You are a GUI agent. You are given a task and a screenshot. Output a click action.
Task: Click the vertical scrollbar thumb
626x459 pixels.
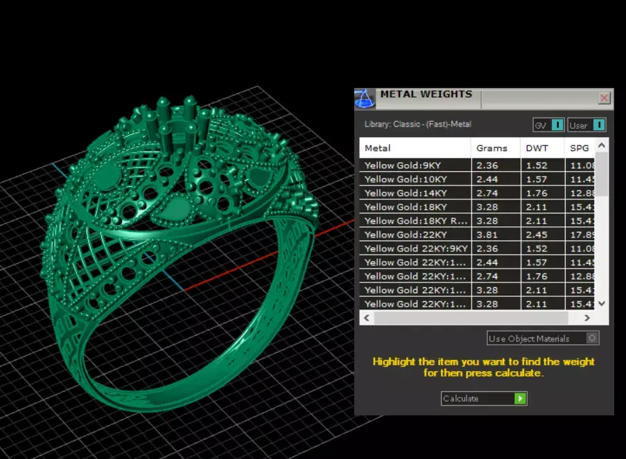602,174
